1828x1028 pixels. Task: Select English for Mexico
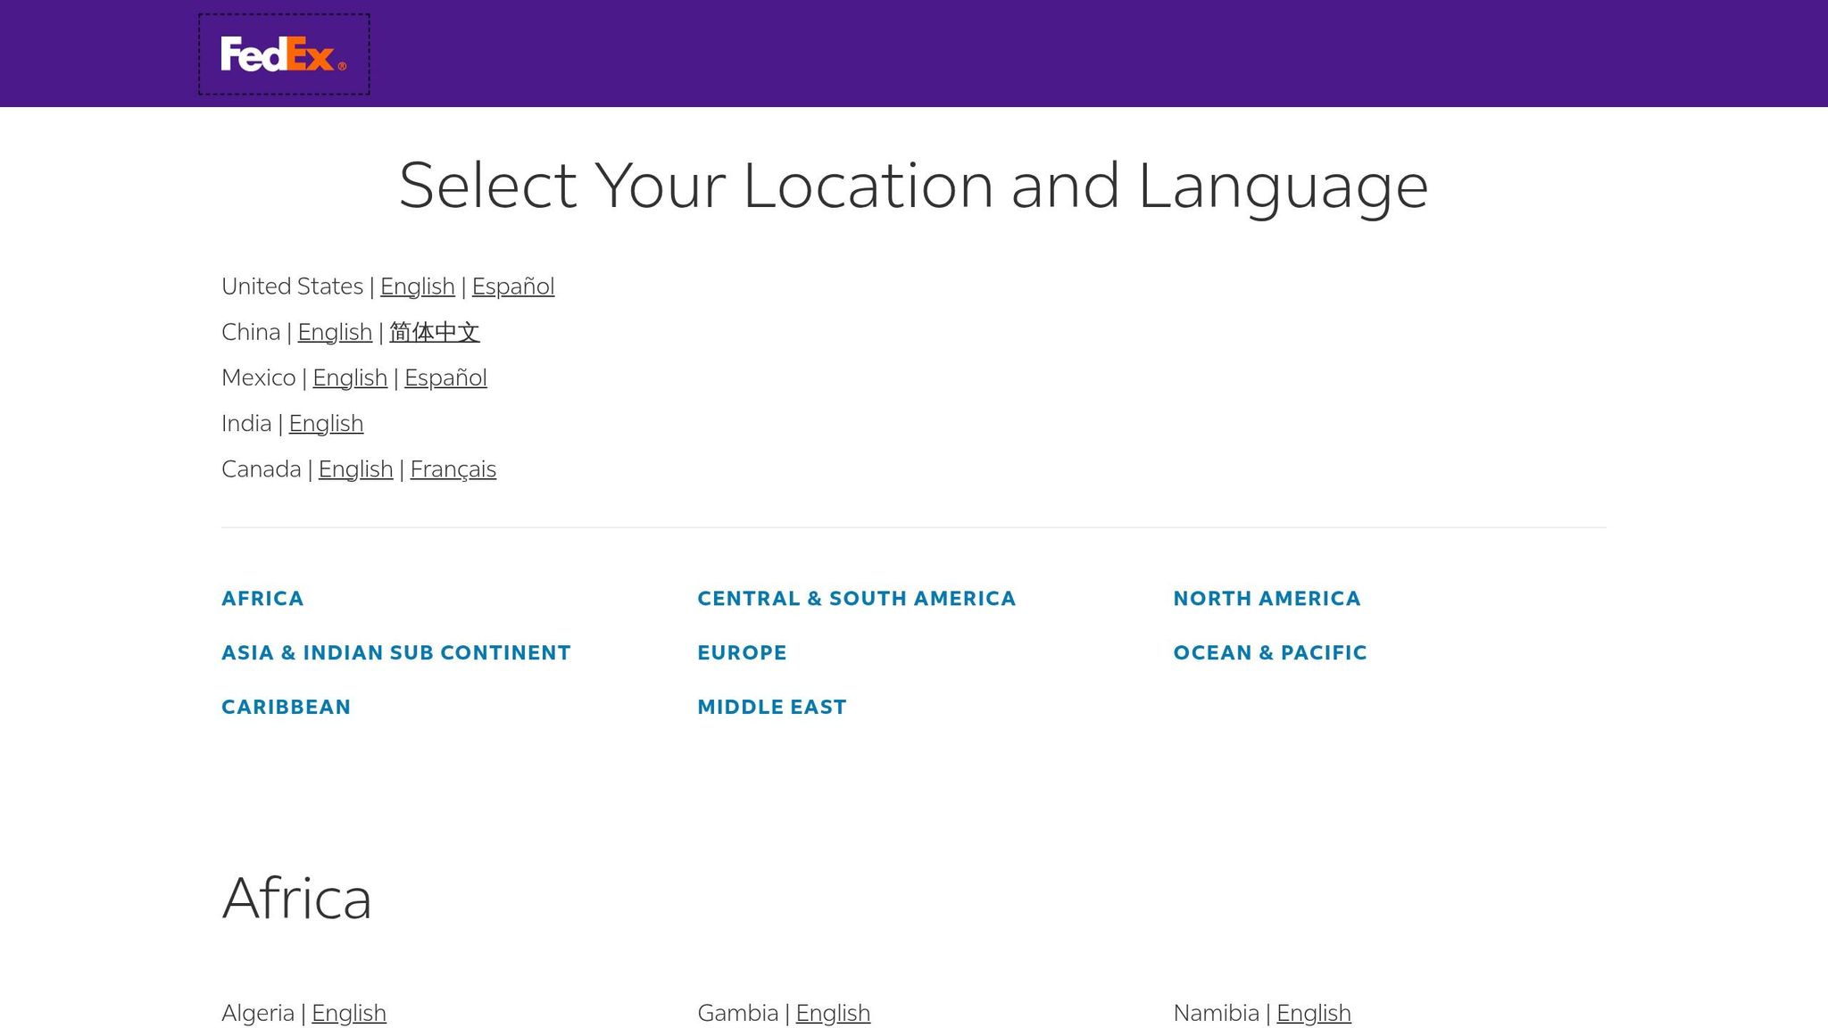(349, 377)
